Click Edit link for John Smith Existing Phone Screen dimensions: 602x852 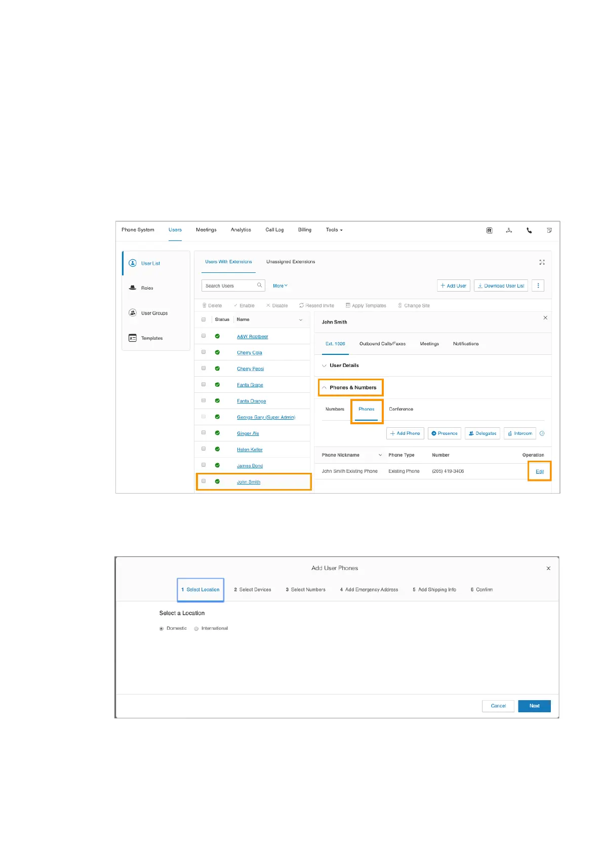click(540, 472)
